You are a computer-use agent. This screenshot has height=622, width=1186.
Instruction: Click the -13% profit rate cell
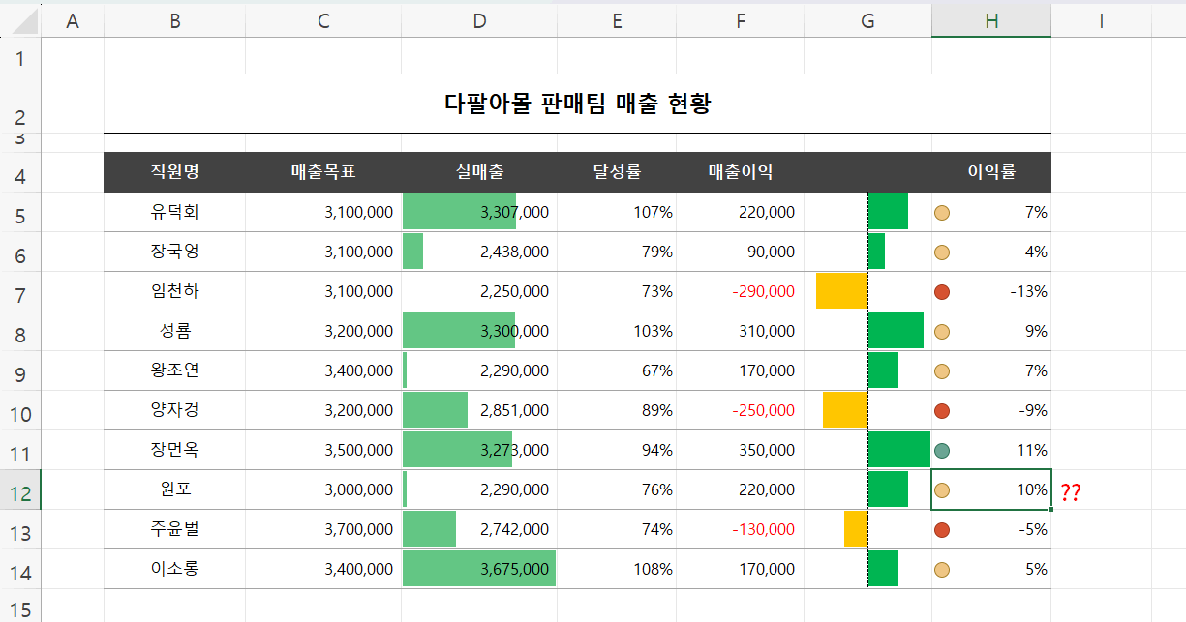(x=991, y=291)
